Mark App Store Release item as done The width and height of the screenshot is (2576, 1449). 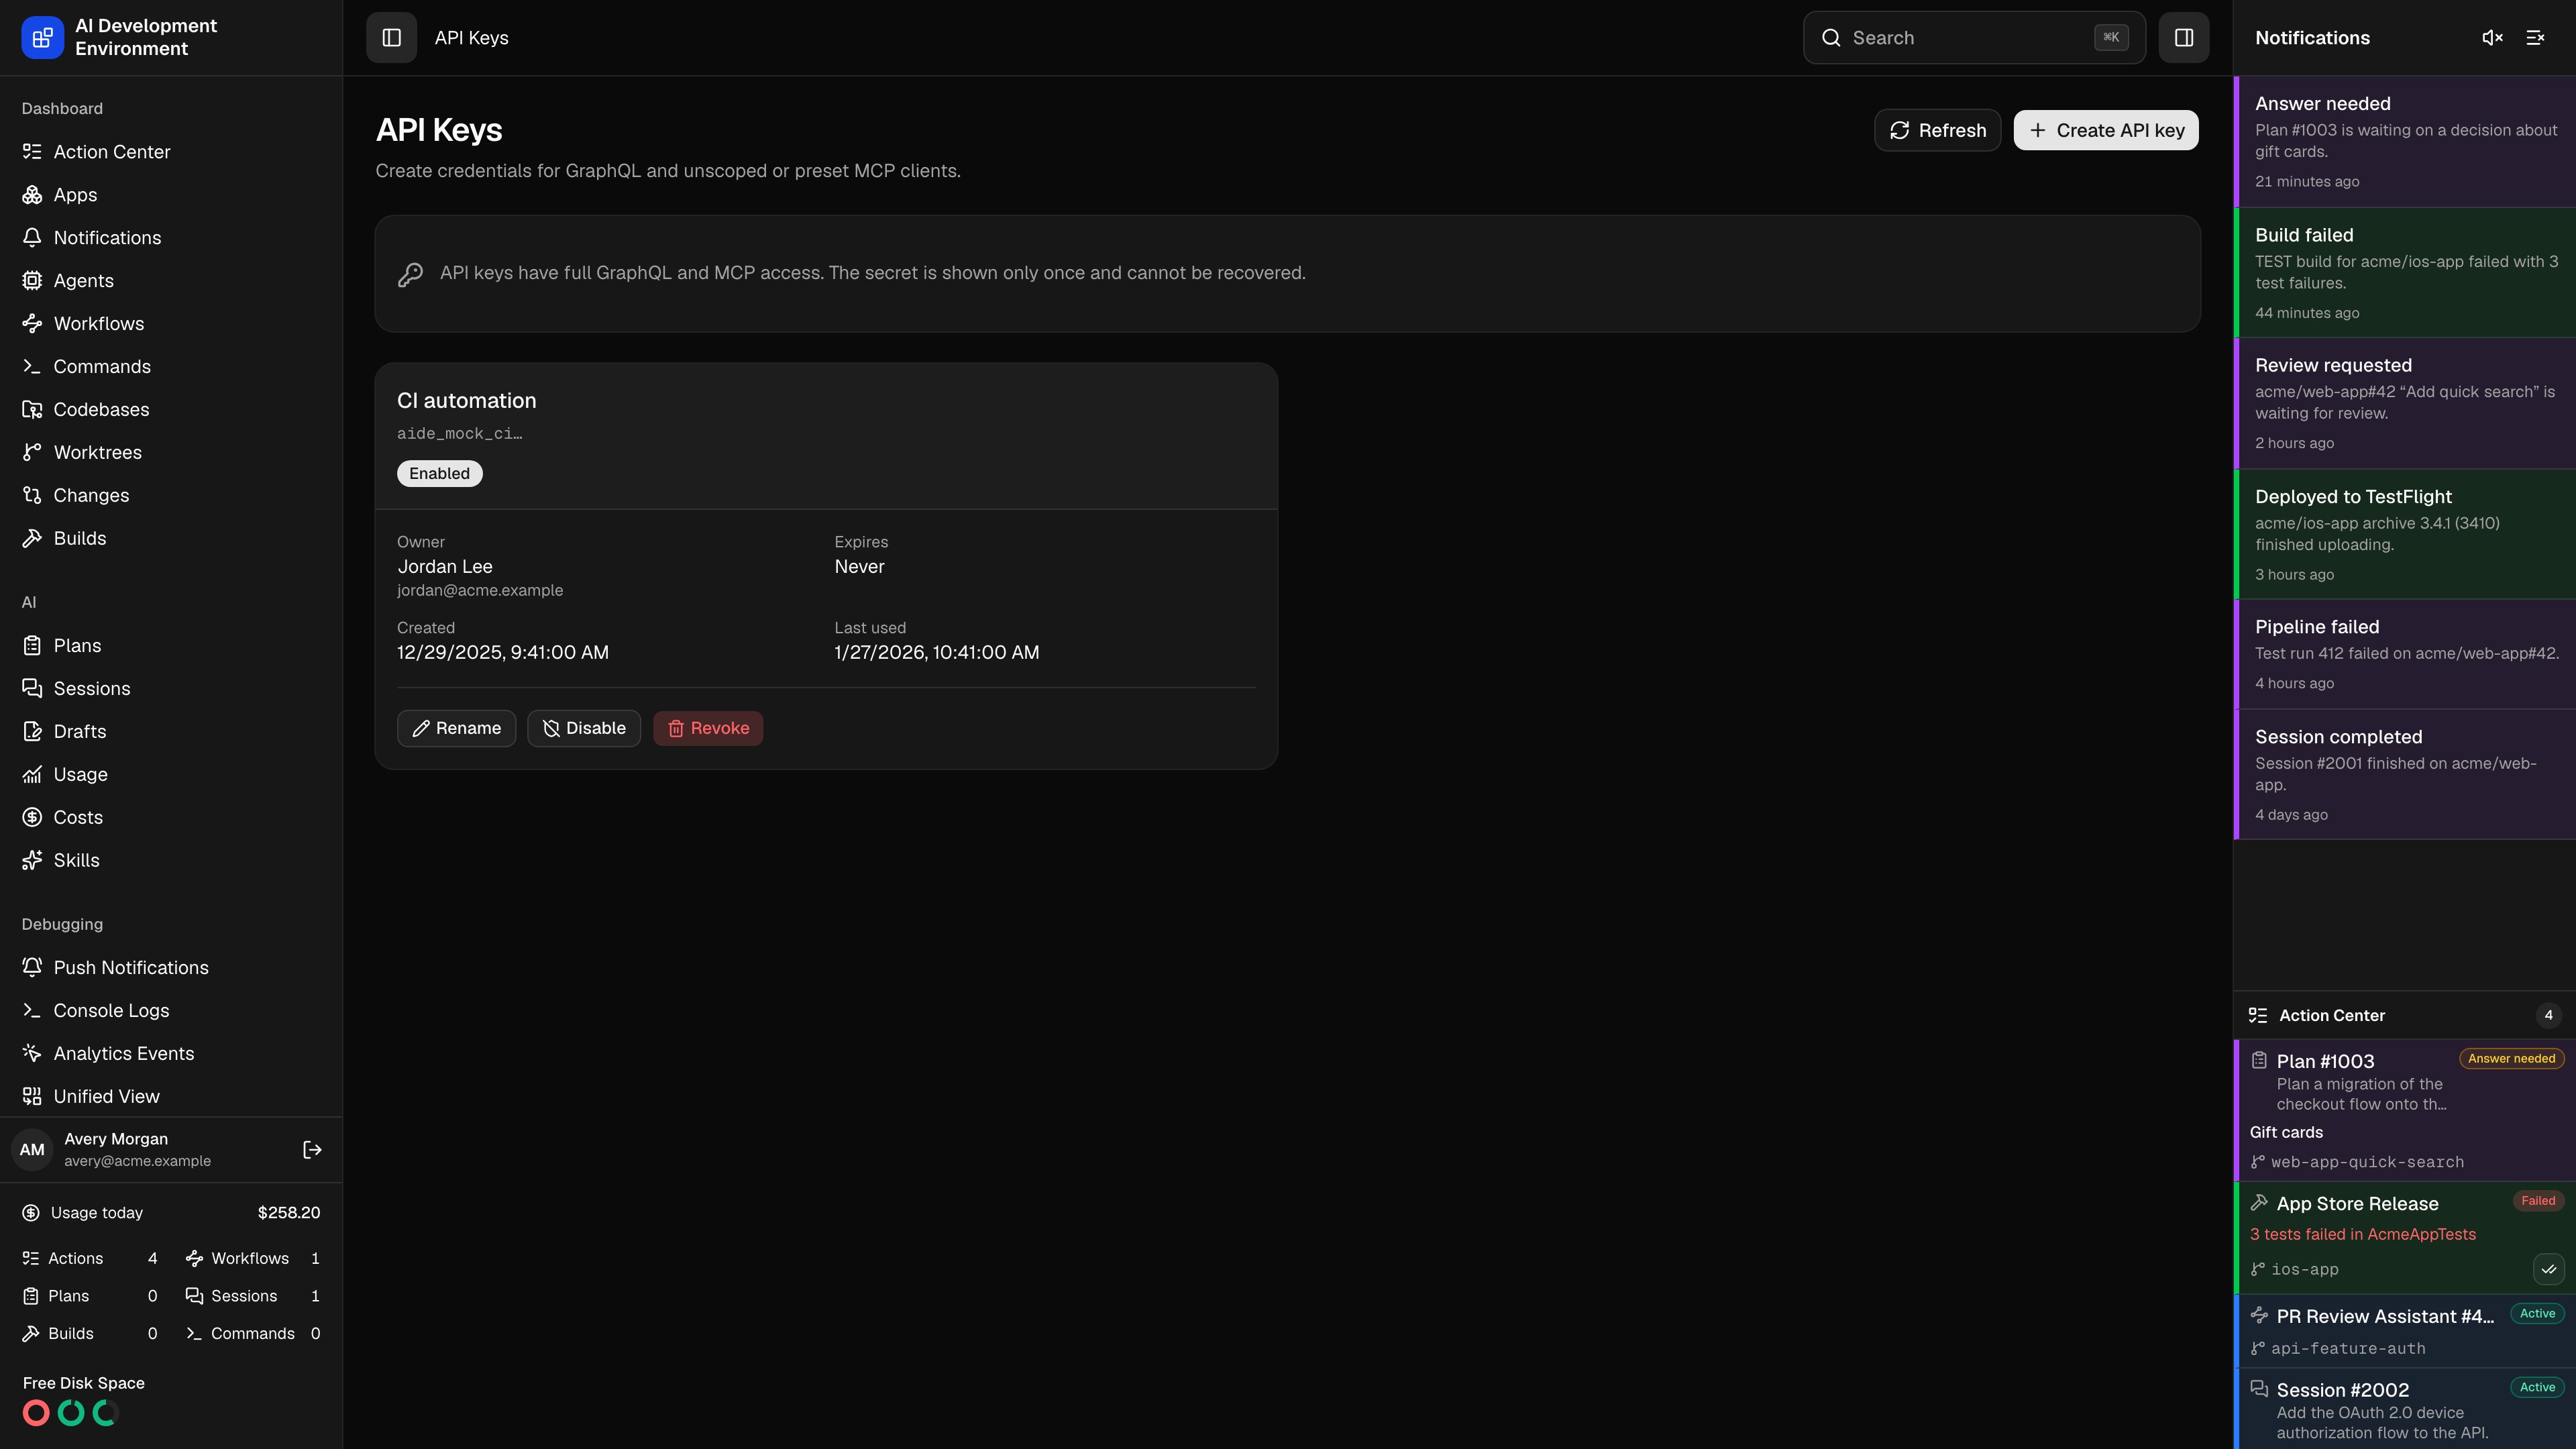tap(2548, 1269)
